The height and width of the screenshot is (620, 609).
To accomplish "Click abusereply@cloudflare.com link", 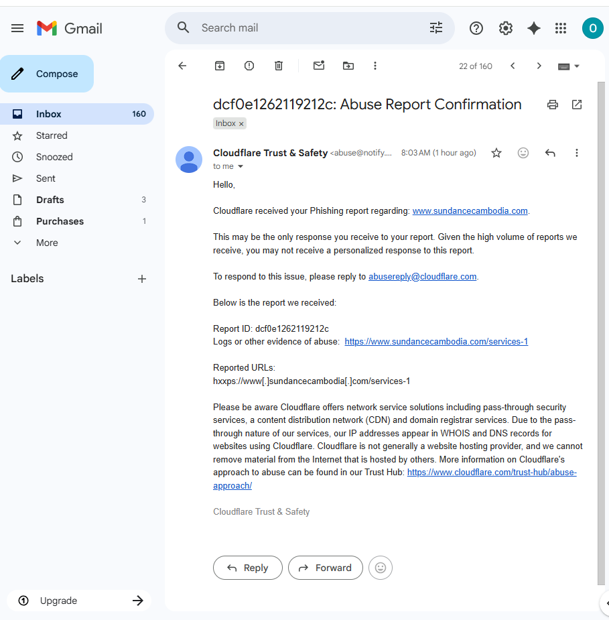I will pos(423,276).
